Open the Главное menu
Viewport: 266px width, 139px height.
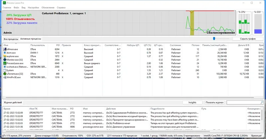pos(7,7)
